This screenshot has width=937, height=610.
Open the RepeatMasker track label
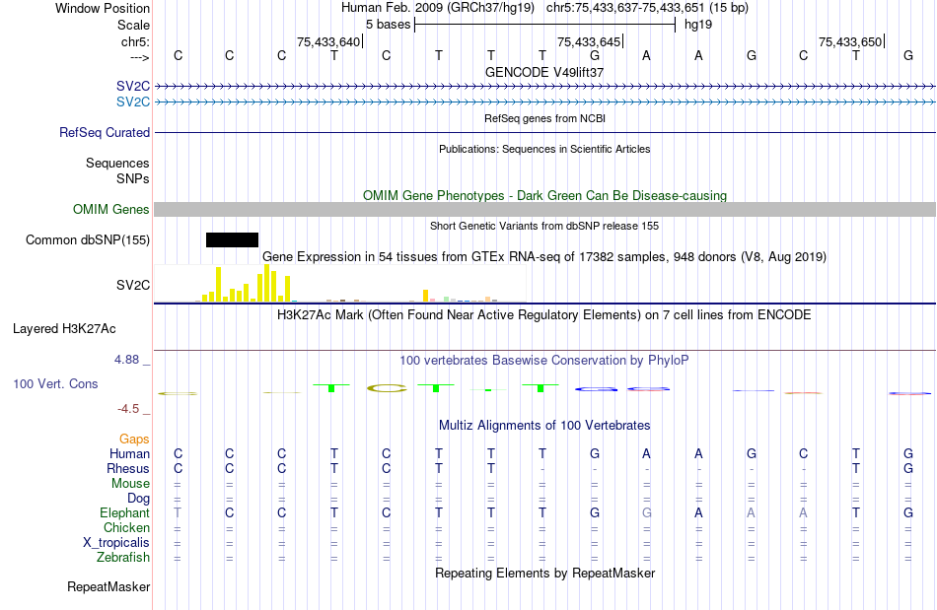(x=108, y=586)
